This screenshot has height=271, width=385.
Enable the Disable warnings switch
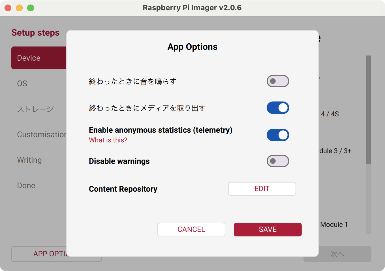(278, 161)
